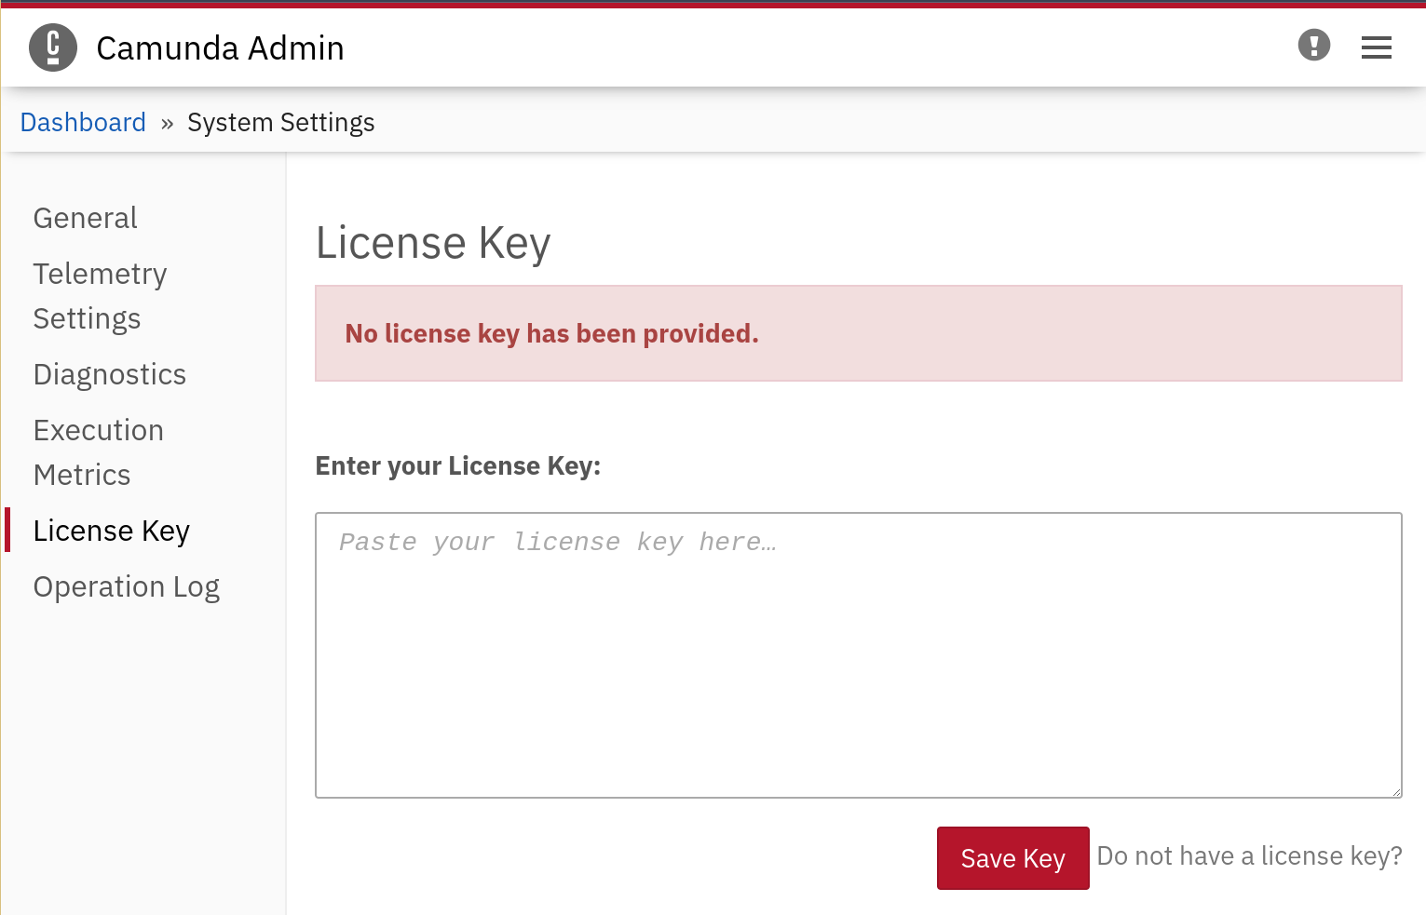
Task: Click the 'No license key' warning banner
Action: pos(857,333)
